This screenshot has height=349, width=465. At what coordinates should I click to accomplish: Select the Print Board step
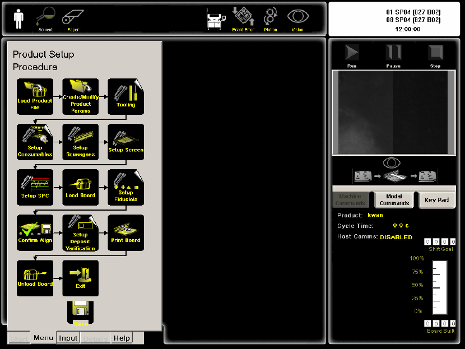pos(125,233)
